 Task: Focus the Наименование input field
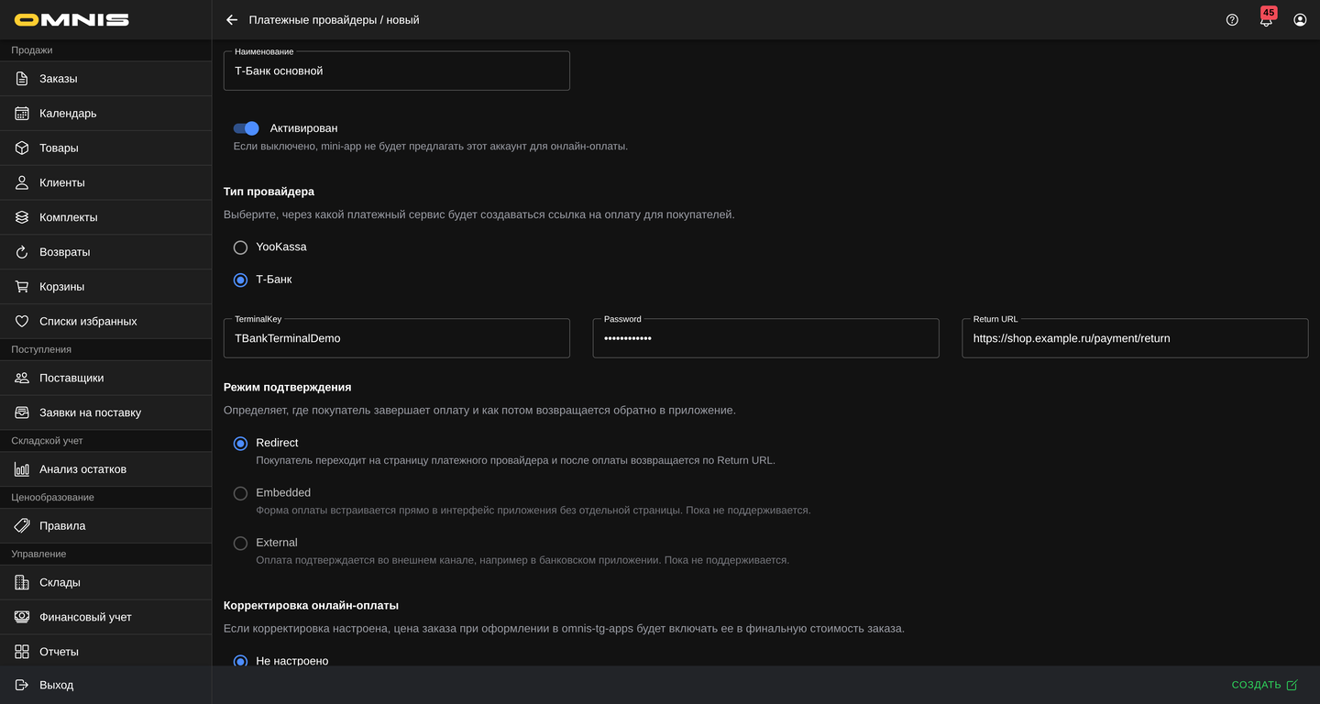(x=397, y=71)
